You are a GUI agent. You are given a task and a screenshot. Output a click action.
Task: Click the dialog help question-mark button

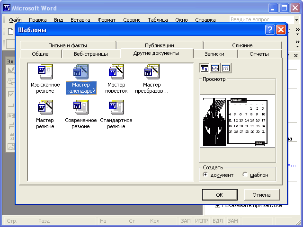coord(270,30)
